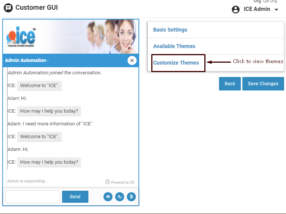286x214 pixels.
Task: Click the Customer GUI chat bubble icon
Action: tap(8, 8)
